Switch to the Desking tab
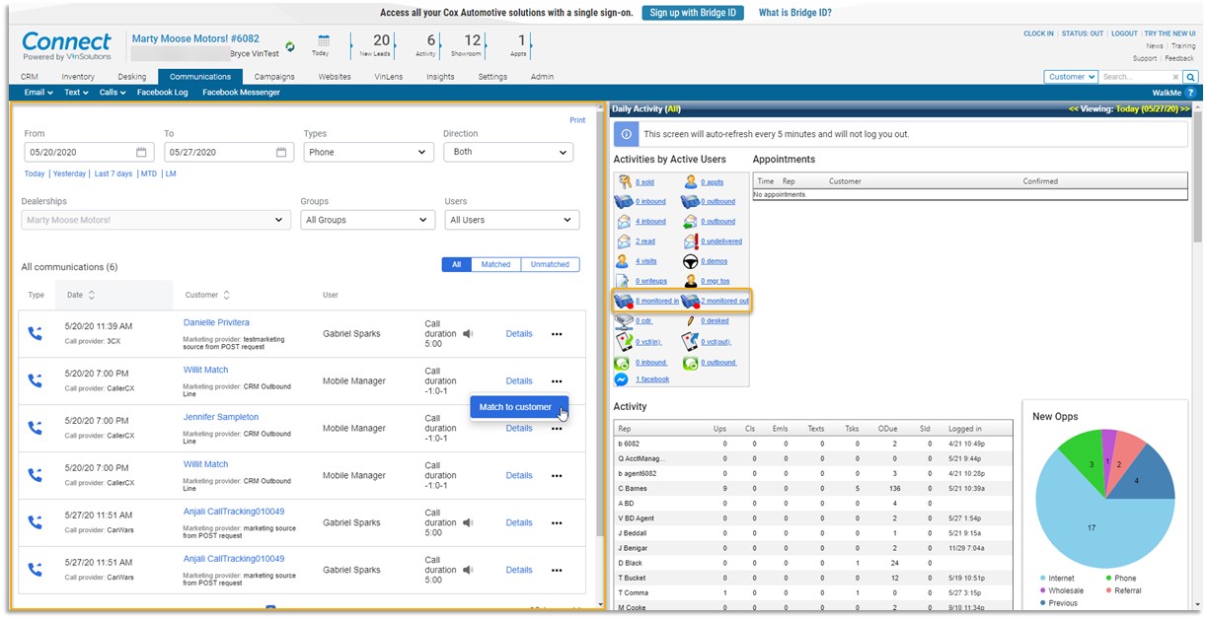 (x=131, y=77)
